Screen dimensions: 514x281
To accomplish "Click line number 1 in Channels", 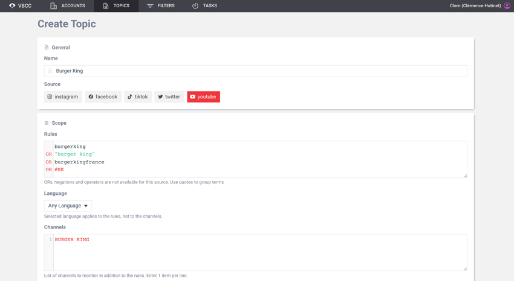I will [50, 240].
